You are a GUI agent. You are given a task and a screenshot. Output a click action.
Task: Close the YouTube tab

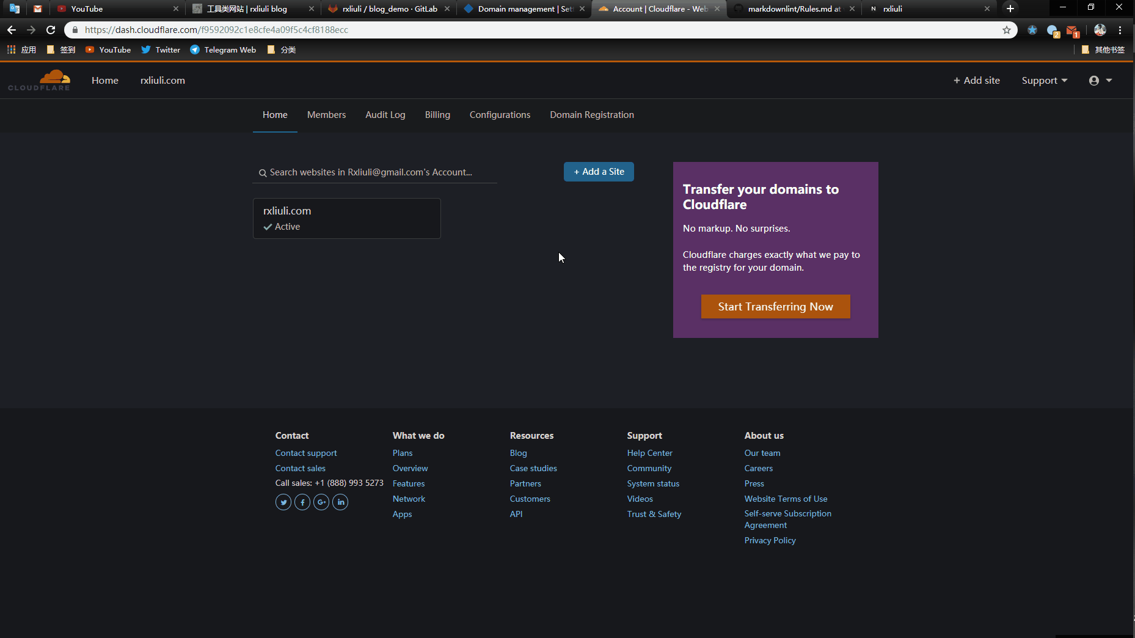176,9
